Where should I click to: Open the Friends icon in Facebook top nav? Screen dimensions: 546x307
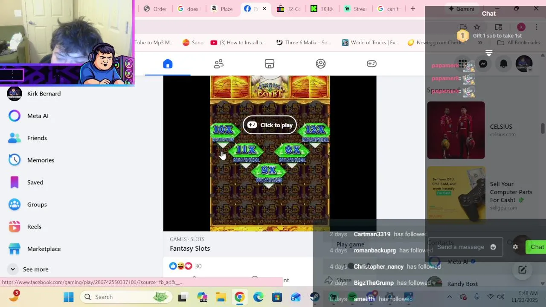coord(218,64)
